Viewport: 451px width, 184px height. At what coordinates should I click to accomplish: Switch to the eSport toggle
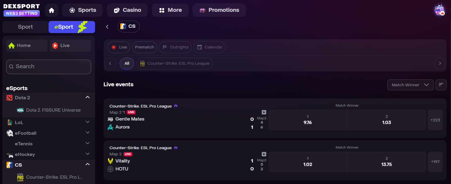coord(72,27)
